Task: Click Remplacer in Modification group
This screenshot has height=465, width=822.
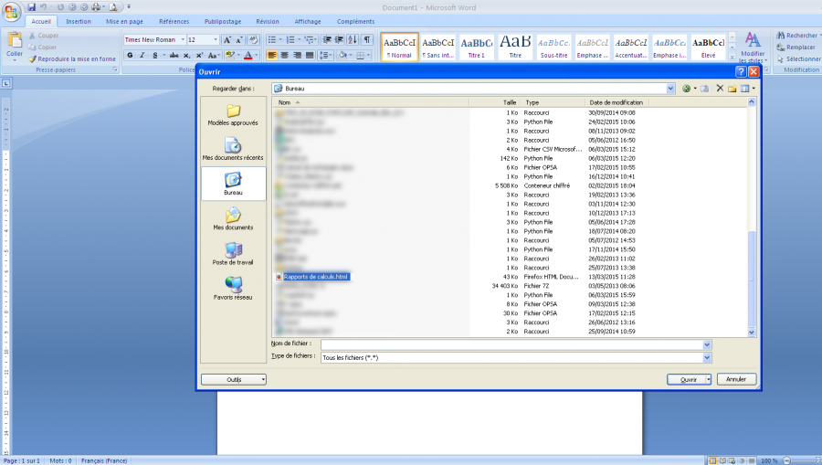Action: 796,48
